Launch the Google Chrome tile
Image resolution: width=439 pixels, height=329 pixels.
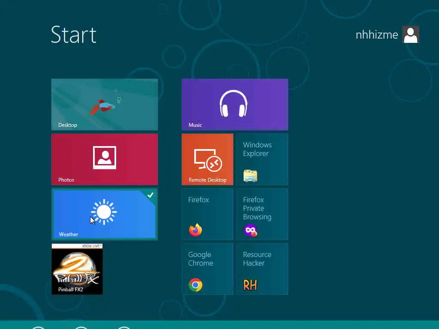207,269
